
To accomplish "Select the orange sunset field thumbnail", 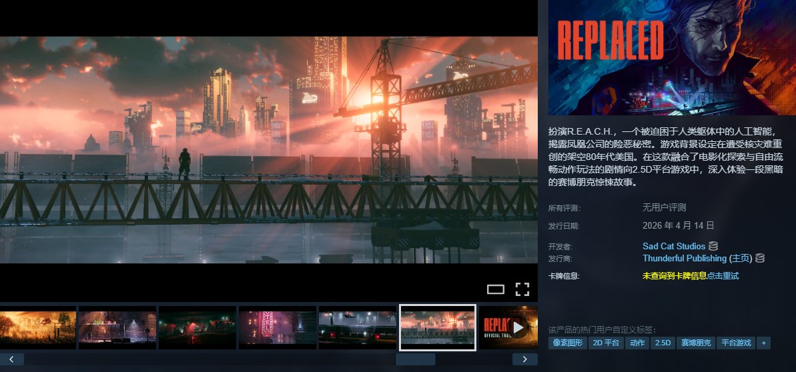I will point(37,327).
